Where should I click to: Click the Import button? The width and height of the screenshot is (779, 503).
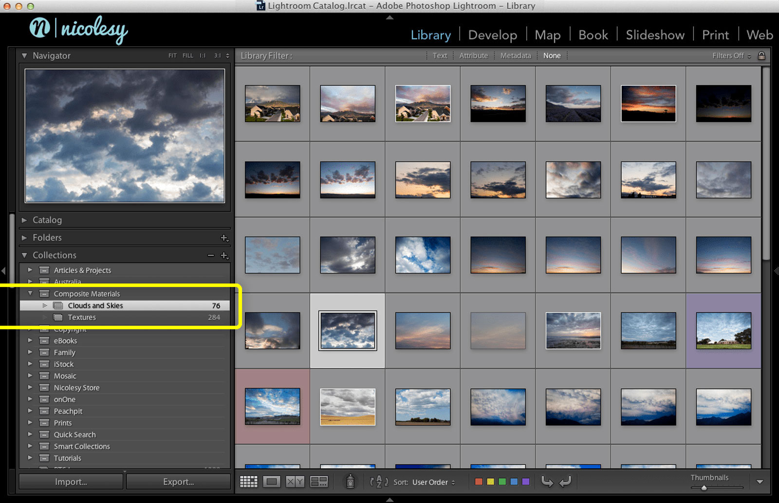pyautogui.click(x=71, y=482)
